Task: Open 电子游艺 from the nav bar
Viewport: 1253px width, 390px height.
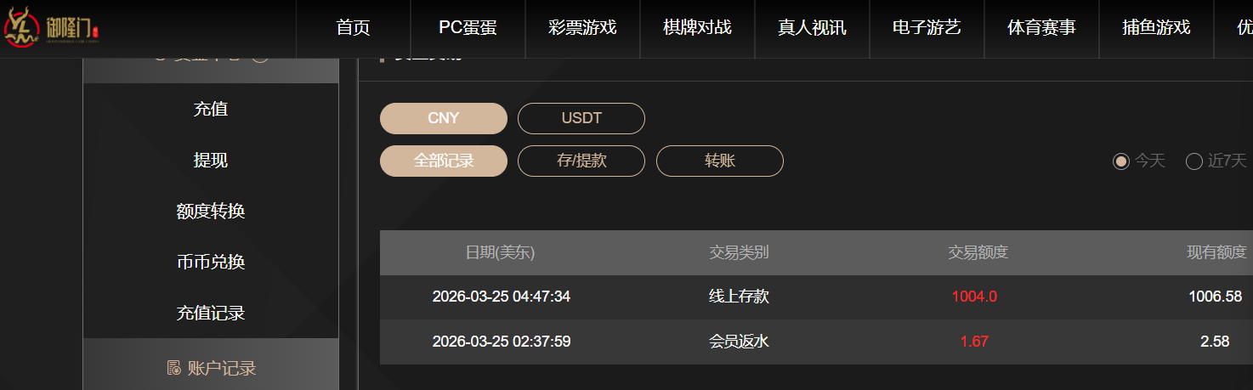Action: pos(927,27)
